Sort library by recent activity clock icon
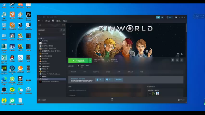Image resolution: width=205 pixels, height=115 pixels. click(x=61, y=30)
